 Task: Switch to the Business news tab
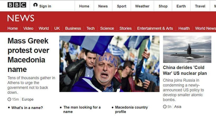pos(73,28)
